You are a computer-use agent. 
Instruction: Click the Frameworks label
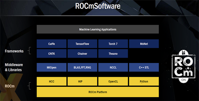click(14, 51)
